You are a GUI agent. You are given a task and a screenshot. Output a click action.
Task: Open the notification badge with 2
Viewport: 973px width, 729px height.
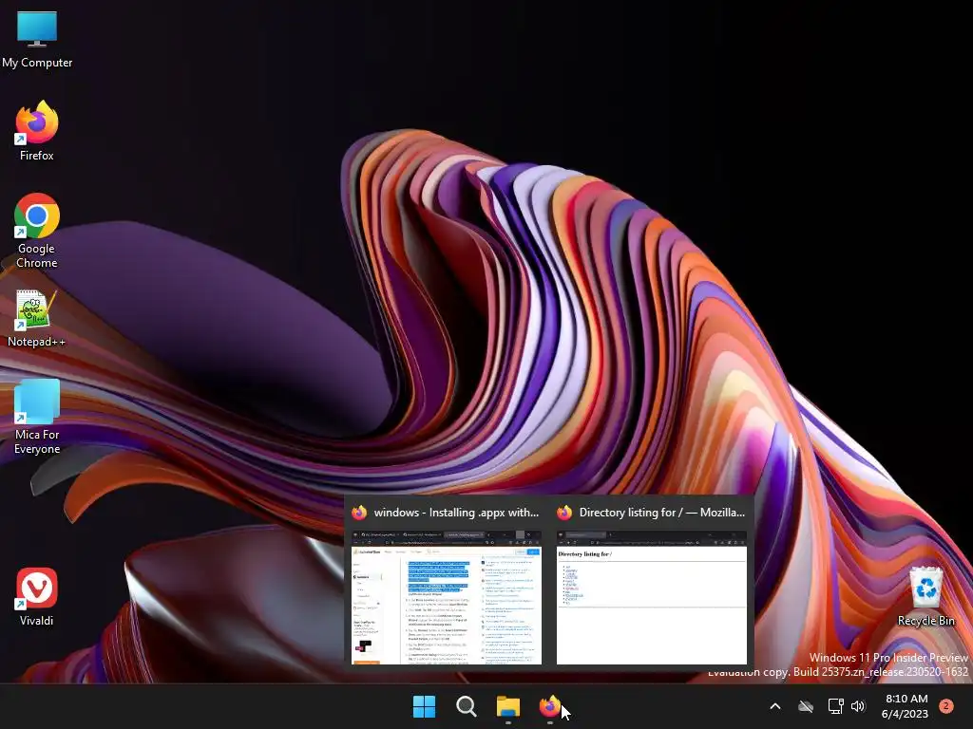(x=946, y=705)
